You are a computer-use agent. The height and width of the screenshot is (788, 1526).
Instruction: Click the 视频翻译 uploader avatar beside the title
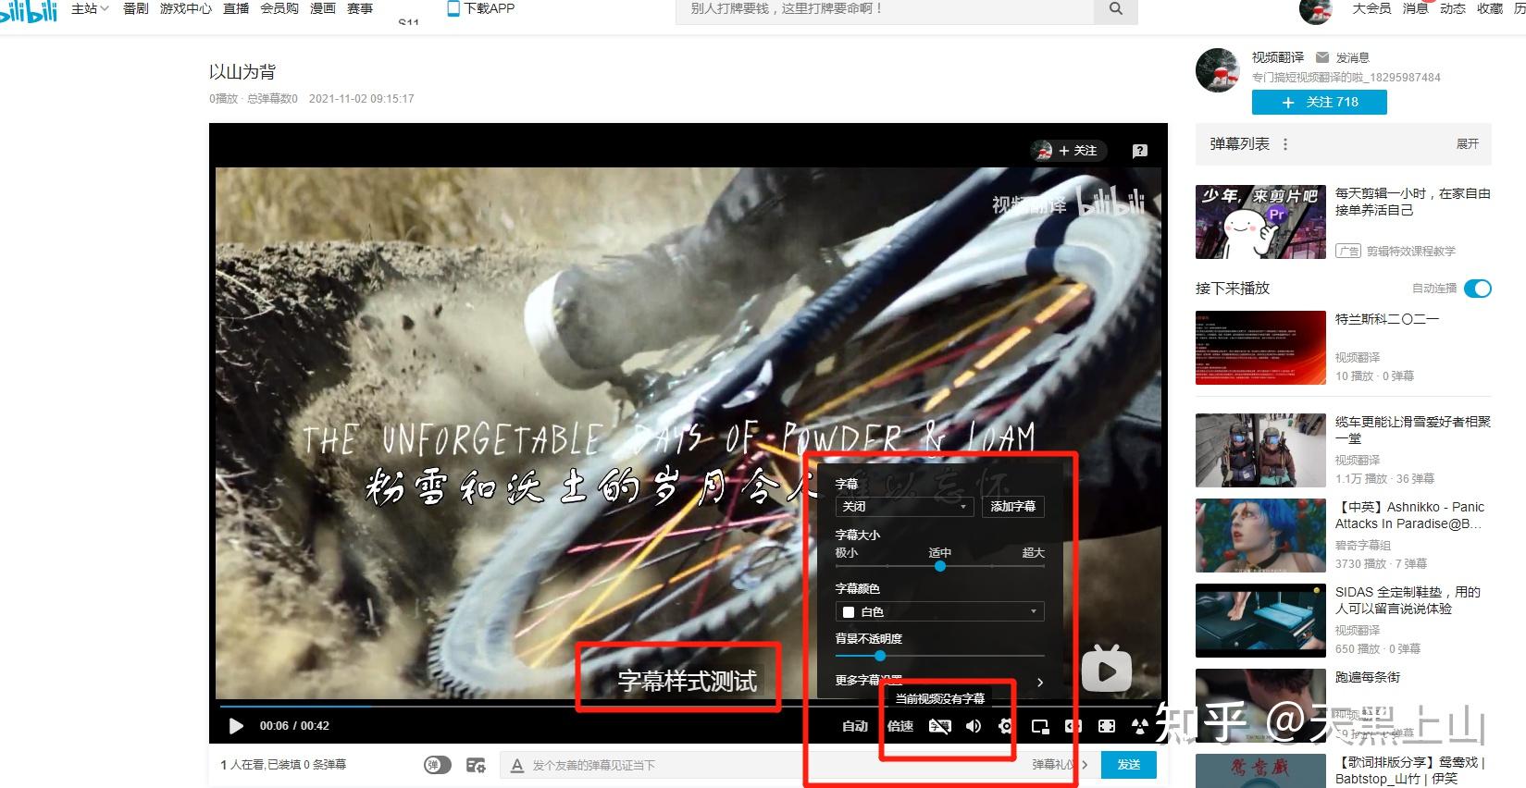[1217, 70]
